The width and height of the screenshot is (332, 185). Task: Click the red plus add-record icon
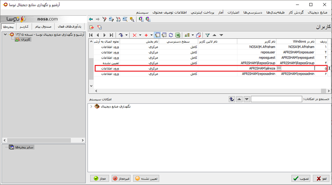click(x=146, y=35)
